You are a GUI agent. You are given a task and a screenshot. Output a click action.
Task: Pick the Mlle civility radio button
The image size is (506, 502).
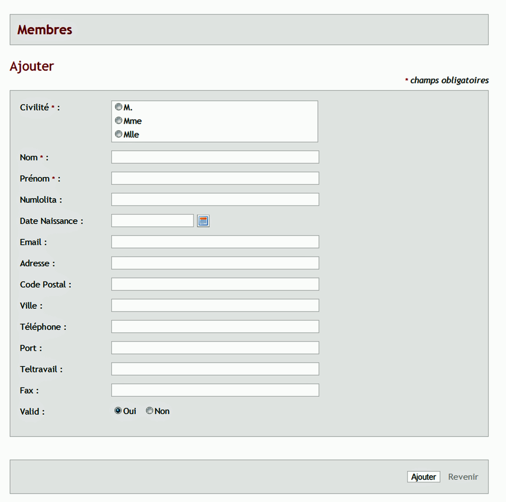tap(118, 134)
